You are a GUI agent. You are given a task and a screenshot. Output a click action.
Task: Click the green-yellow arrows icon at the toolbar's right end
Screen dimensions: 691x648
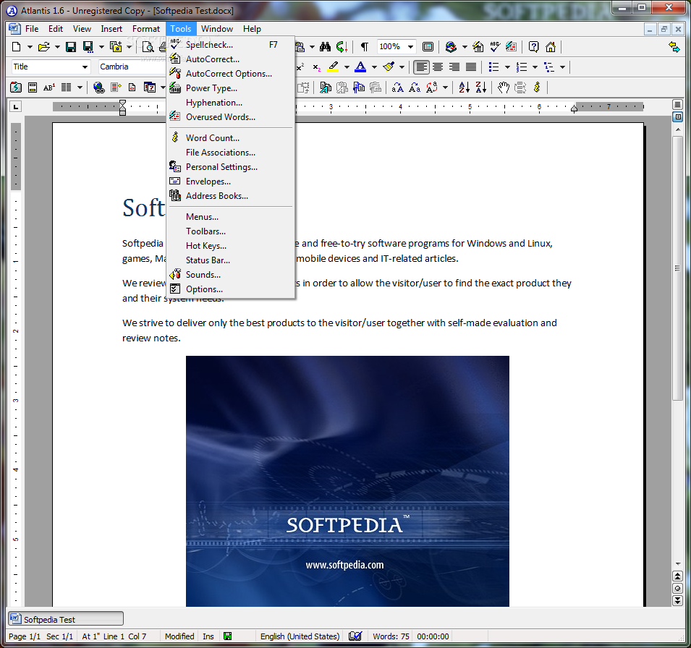click(674, 47)
